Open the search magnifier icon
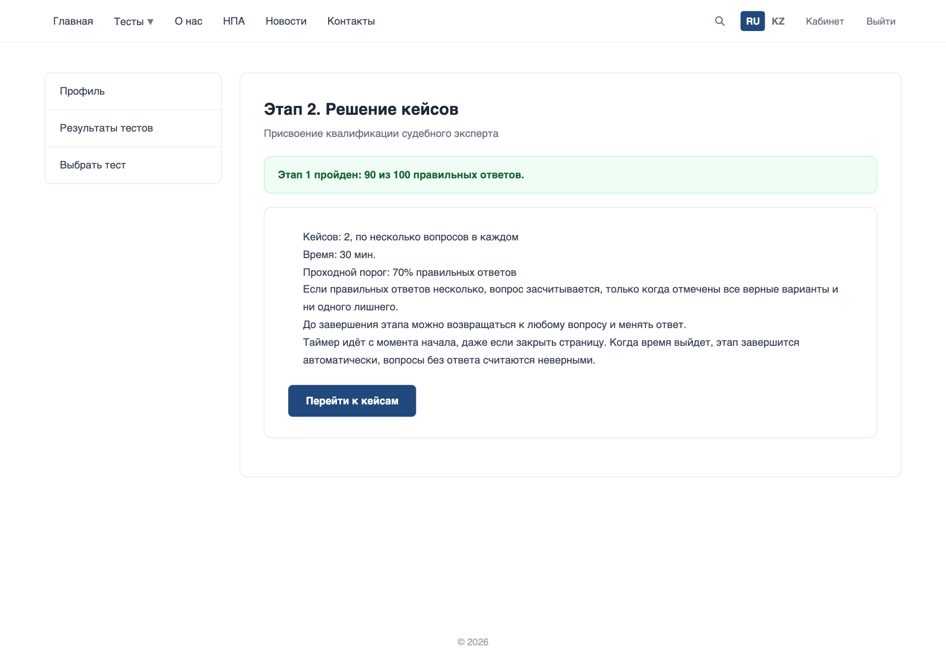This screenshot has width=946, height=665. click(x=719, y=21)
